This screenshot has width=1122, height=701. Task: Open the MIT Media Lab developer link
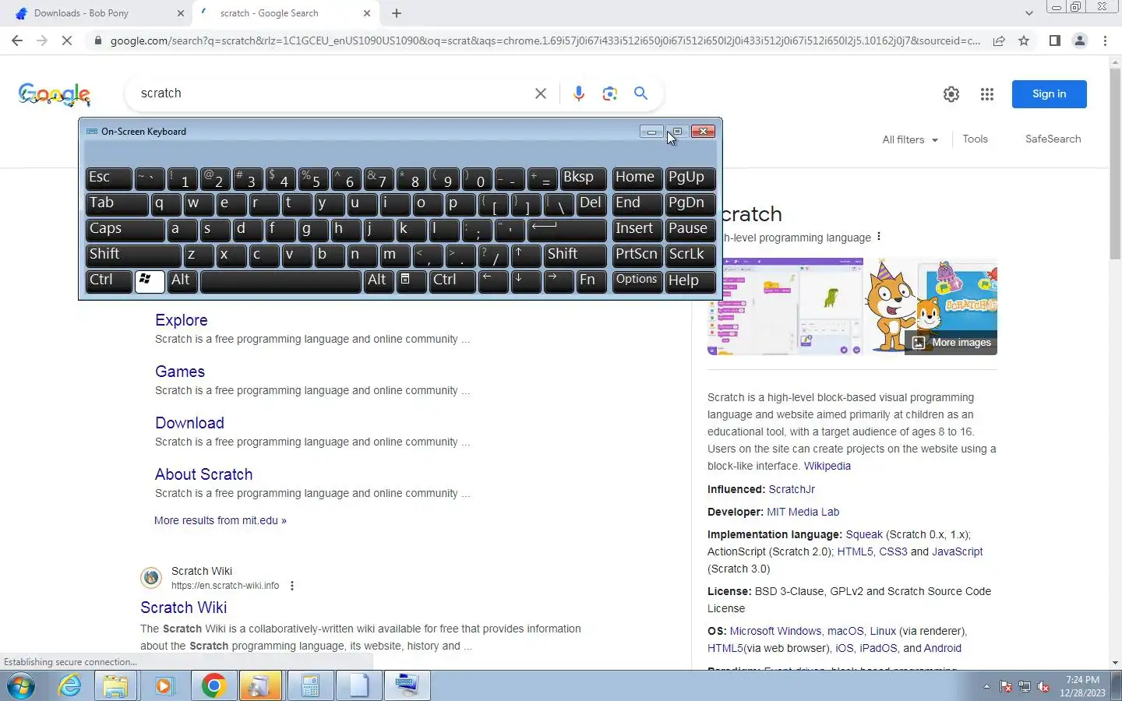pyautogui.click(x=803, y=512)
